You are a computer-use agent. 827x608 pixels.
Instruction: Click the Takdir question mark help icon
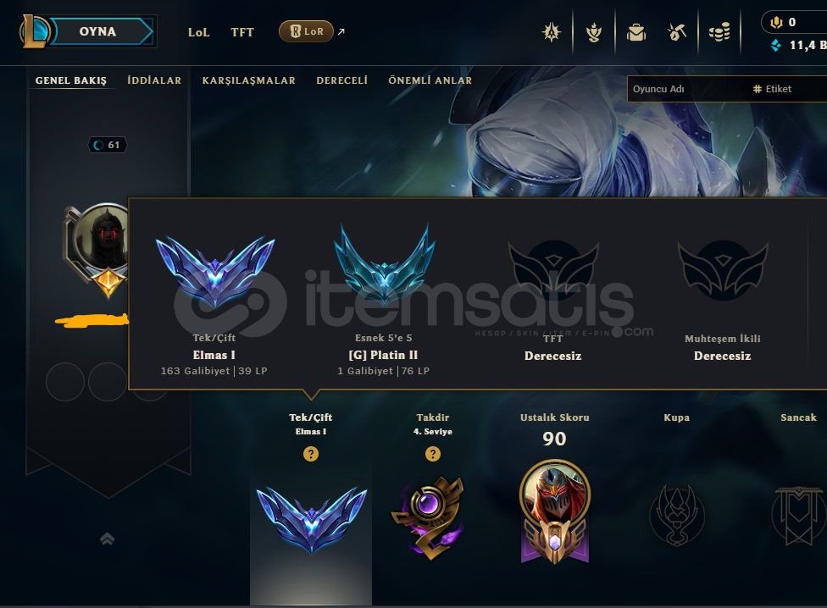pos(432,454)
